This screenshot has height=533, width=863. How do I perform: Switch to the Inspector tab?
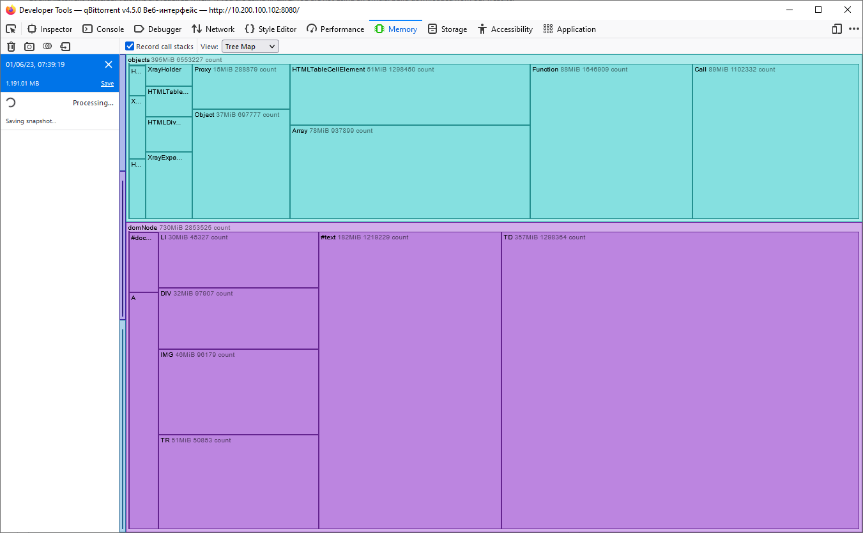[50, 29]
